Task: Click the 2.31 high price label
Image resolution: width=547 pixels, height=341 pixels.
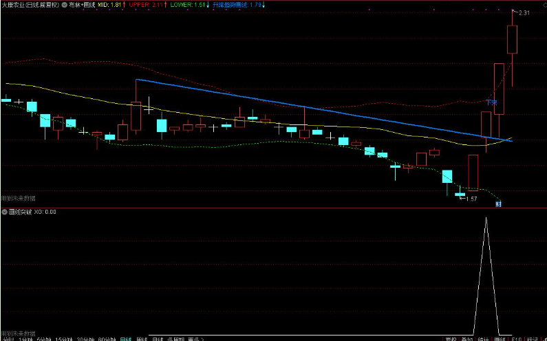Action: 524,13
